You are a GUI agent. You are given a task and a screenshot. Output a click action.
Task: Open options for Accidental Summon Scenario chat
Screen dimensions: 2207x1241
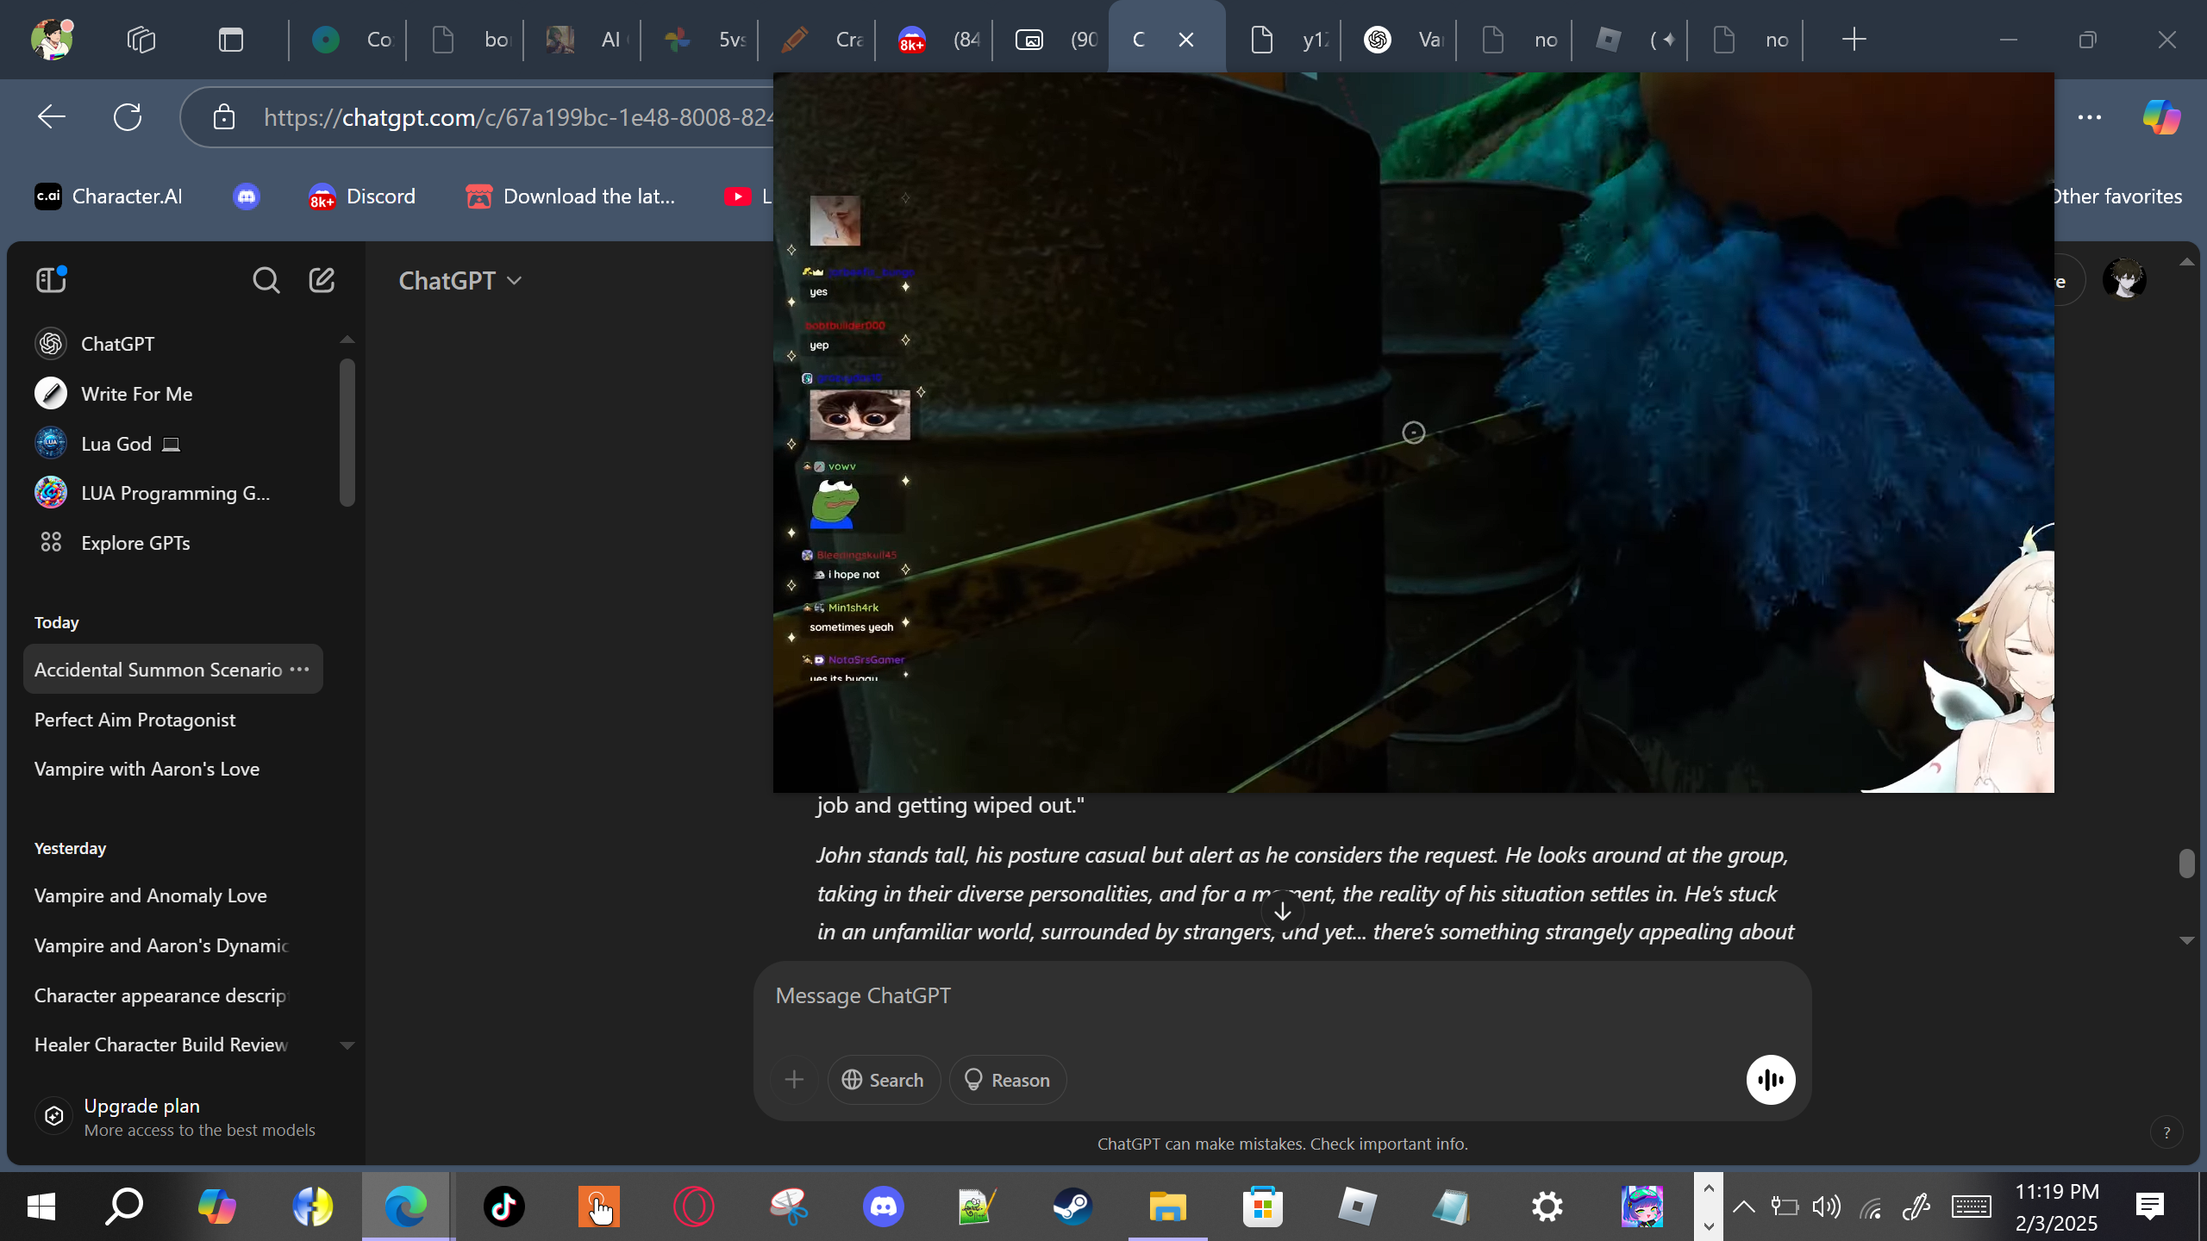click(299, 670)
